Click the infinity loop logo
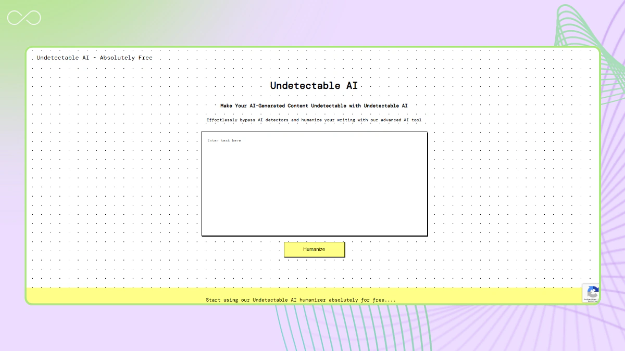625x351 pixels. pyautogui.click(x=24, y=18)
